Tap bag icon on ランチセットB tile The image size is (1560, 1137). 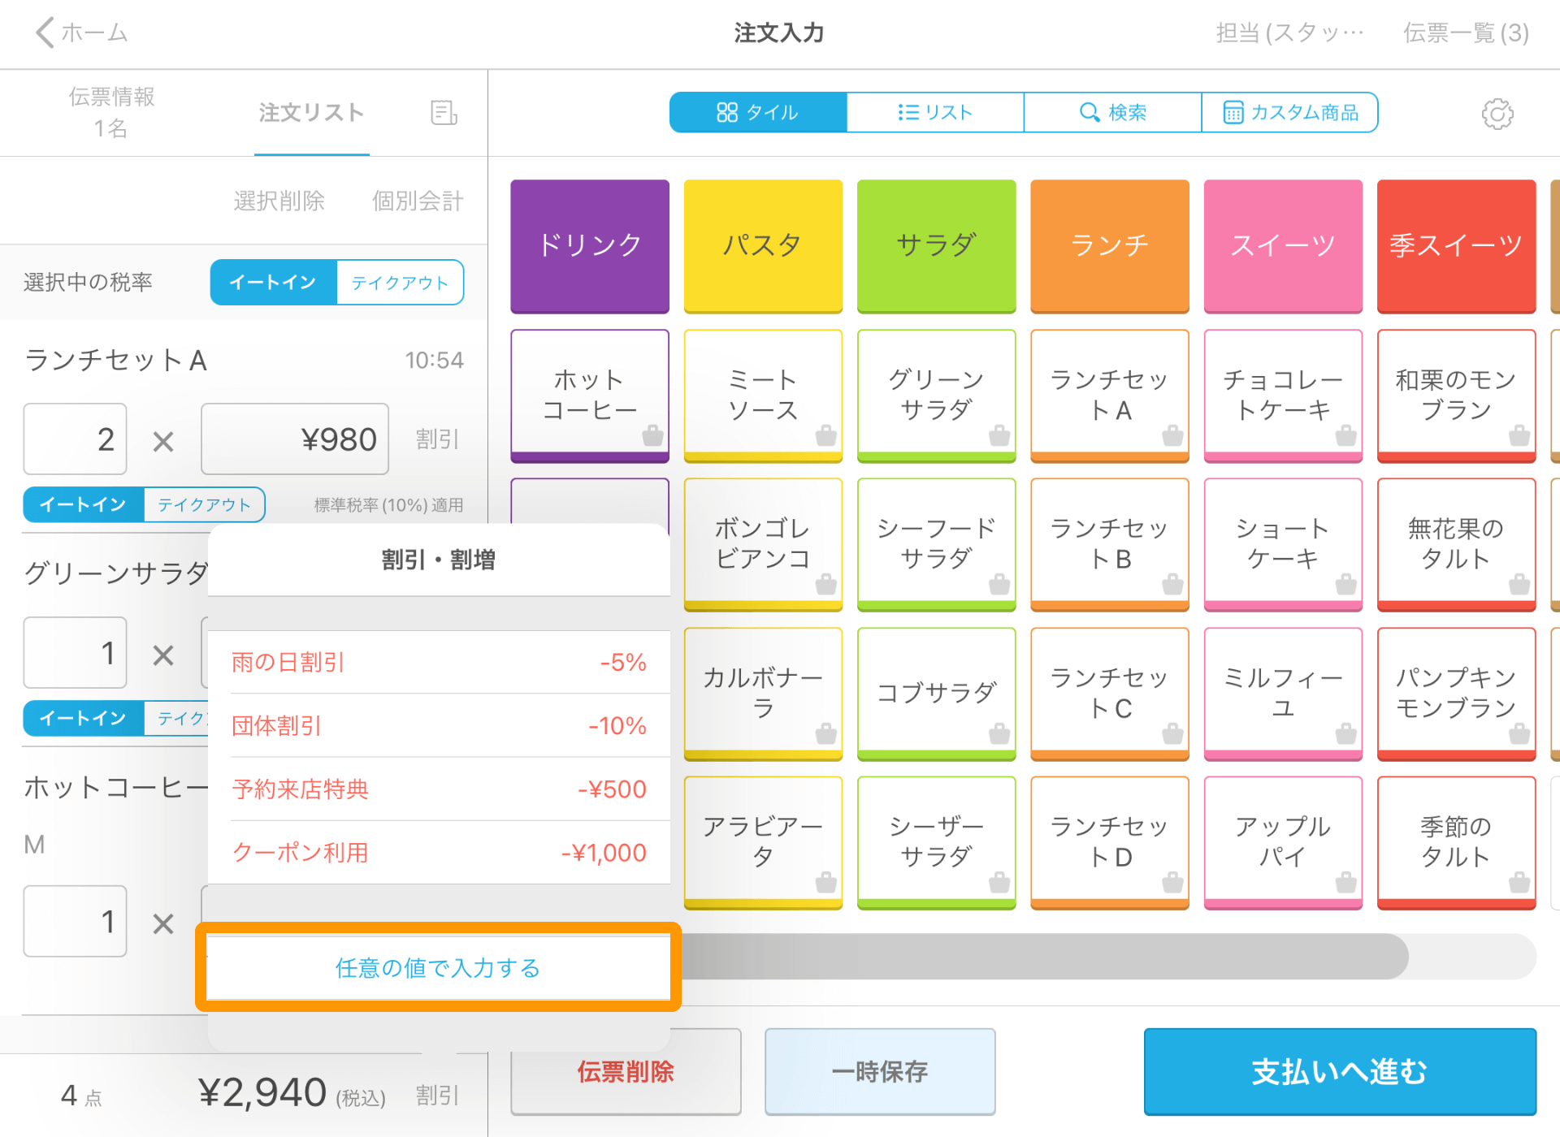click(1172, 584)
